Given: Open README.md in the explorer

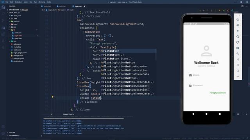Looking at the screenshot, I should (18, 61).
